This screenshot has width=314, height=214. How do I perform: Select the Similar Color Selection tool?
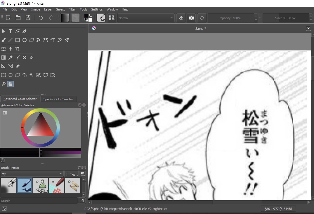[x=39, y=75]
